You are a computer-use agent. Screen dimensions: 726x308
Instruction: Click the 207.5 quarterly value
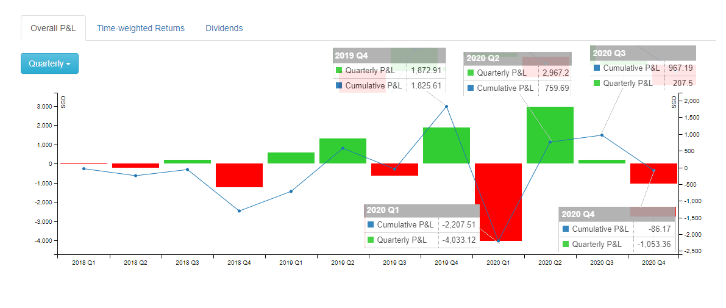click(684, 84)
